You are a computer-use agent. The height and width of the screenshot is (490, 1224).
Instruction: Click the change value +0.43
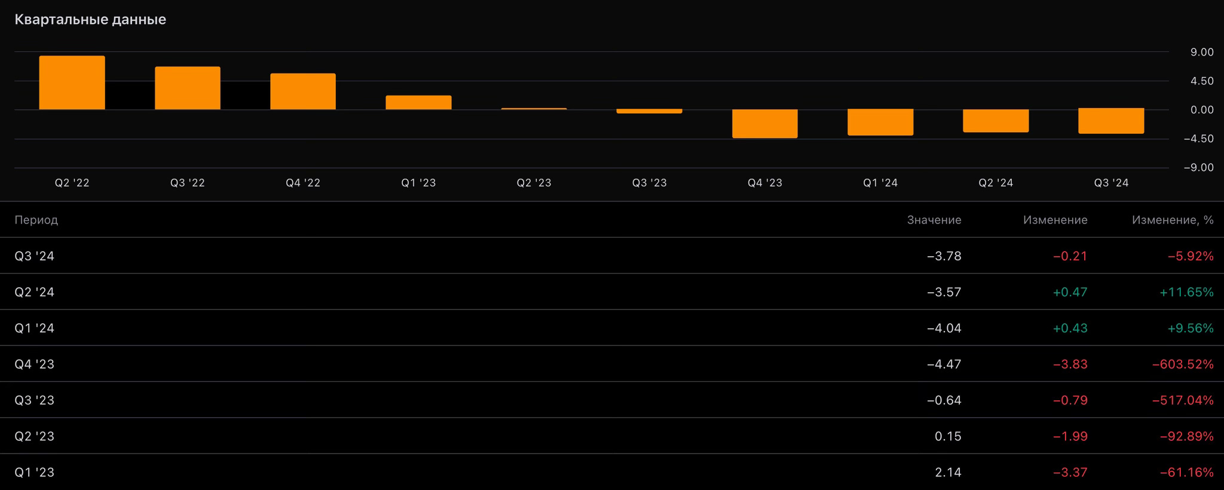coord(1070,328)
